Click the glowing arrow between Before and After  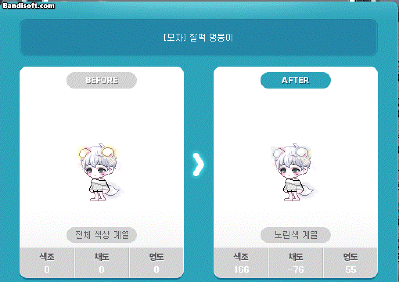click(198, 164)
